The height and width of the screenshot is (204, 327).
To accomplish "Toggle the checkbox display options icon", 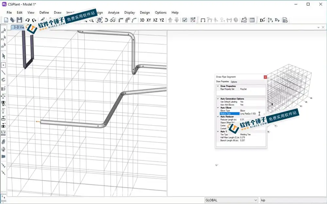I will point(184,20).
